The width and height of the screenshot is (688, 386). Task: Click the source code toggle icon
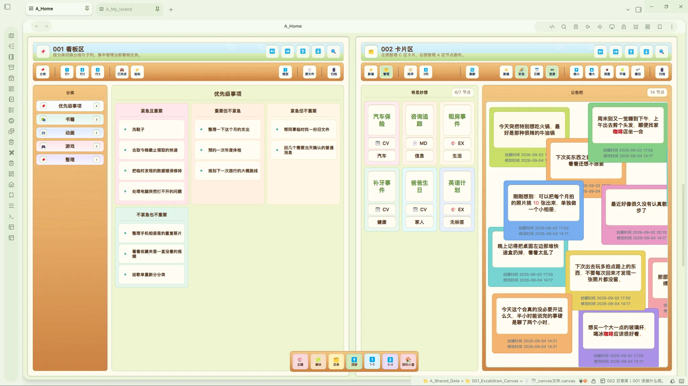click(552, 27)
